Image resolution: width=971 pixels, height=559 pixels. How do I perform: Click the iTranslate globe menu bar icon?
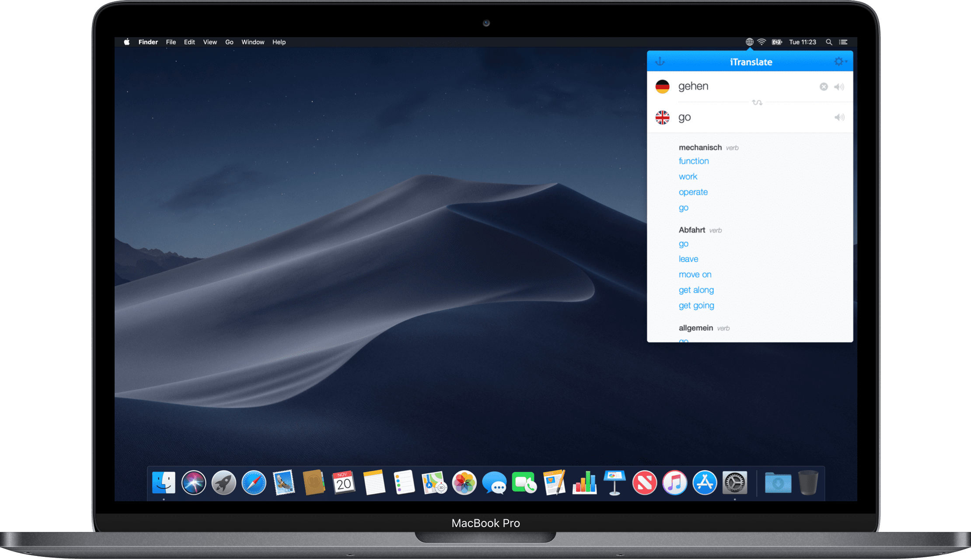point(749,42)
